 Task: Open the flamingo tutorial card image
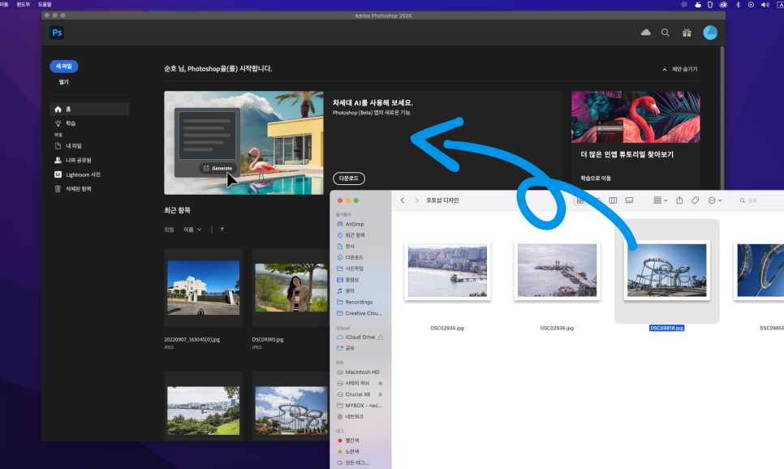tap(635, 117)
